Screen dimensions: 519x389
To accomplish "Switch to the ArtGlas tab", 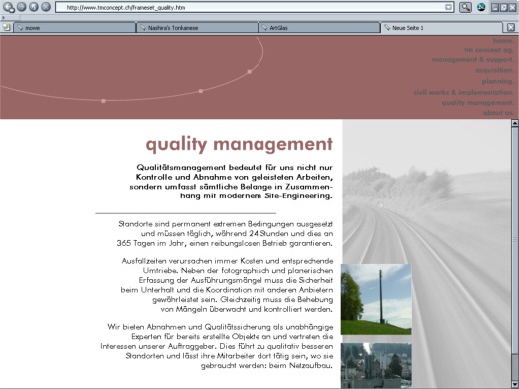I will point(319,28).
